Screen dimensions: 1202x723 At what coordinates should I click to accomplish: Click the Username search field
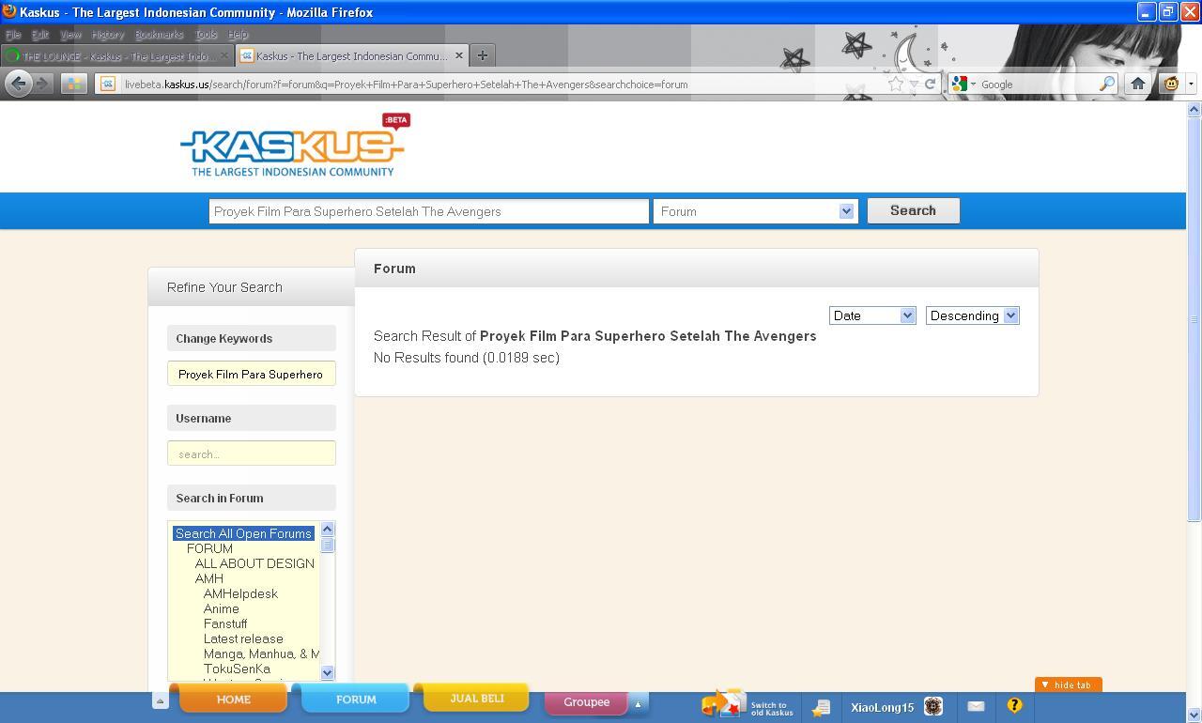252,454
